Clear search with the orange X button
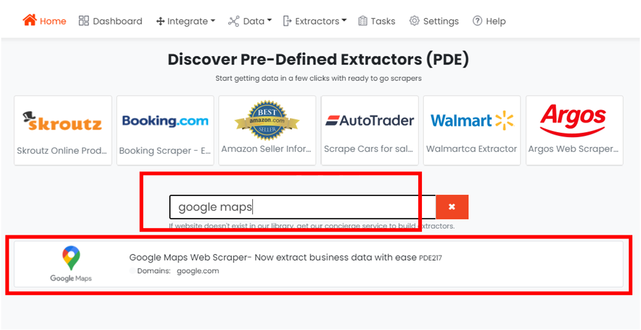 pyautogui.click(x=452, y=207)
